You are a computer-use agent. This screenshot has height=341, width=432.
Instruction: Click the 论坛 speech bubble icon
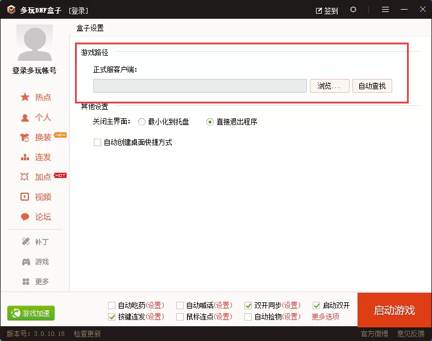tap(25, 217)
